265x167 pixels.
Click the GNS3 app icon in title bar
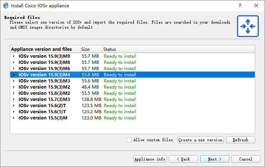pos(6,5)
